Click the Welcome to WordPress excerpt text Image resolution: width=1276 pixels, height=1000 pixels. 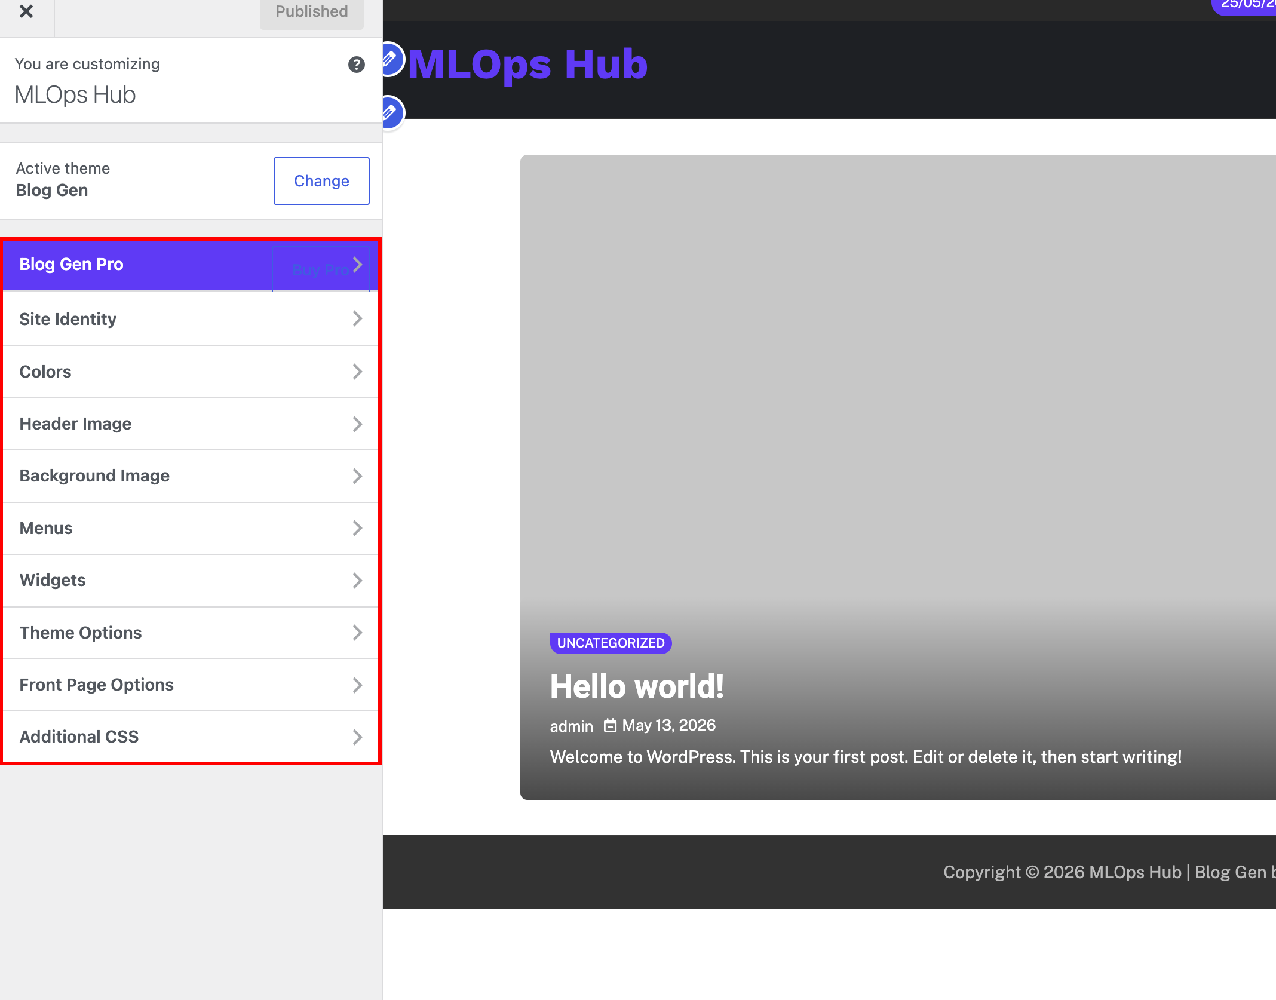[x=866, y=757]
